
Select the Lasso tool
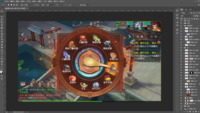click(x=2, y=17)
